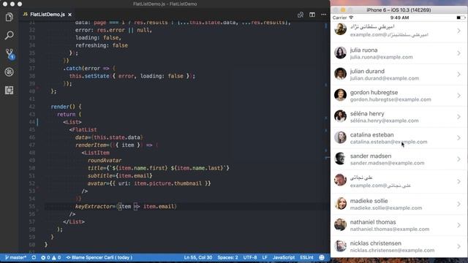The image size is (468, 263).
Task: Tap nathaniel thomas's avatar
Action: (340, 225)
